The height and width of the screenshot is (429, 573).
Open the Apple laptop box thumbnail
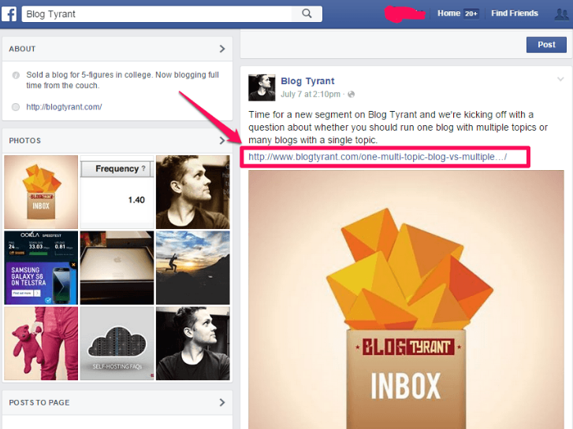tap(117, 268)
